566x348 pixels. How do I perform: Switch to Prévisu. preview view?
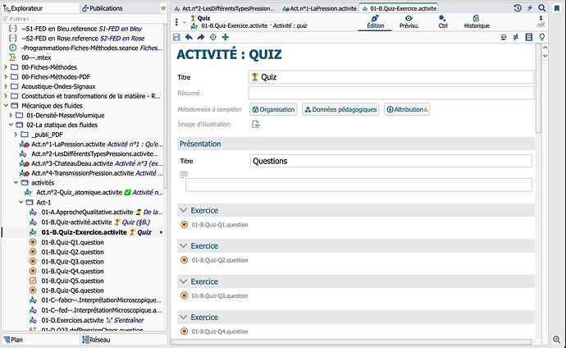[x=409, y=21]
